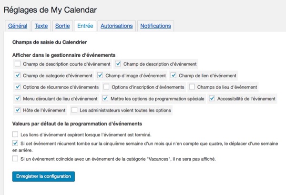Switch to the Texte tab

[x=41, y=26]
